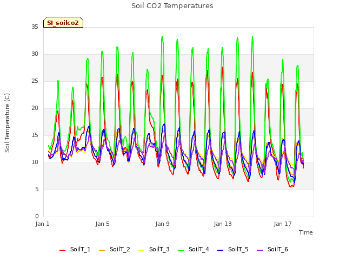Click the Jan 13 x-axis label
Viewport: 346px width, 260px height.
tap(223, 224)
